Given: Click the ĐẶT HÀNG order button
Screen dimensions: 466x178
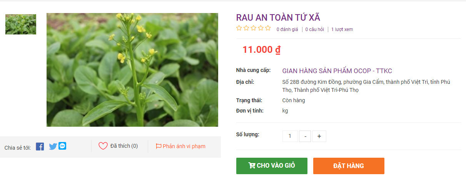Looking at the screenshot, I should [x=349, y=166].
